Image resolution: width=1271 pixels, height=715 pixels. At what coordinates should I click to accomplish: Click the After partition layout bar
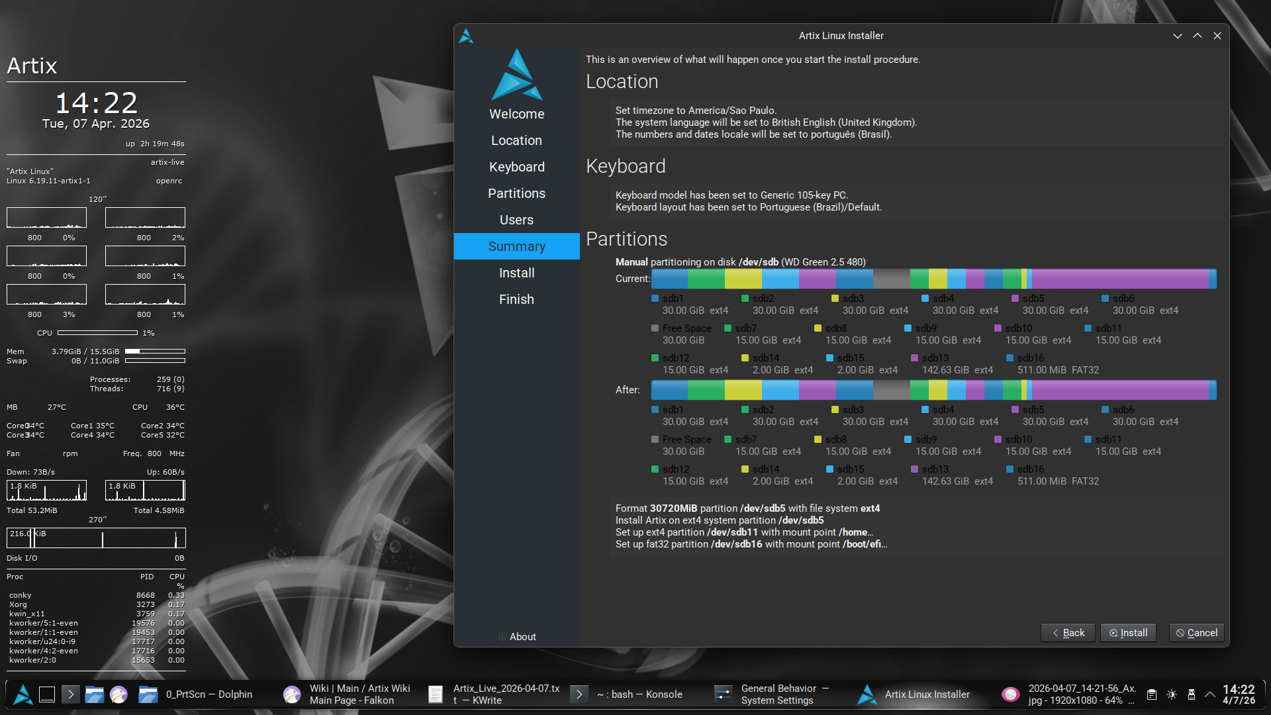(x=934, y=390)
